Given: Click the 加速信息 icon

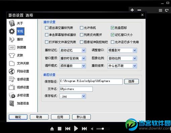Looking at the screenshot, I should point(12,103).
